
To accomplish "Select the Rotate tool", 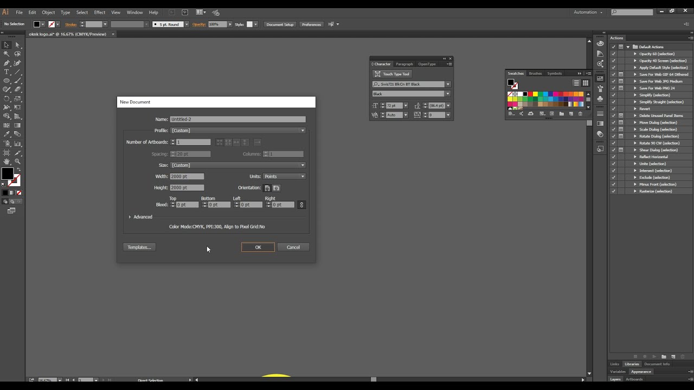I will tap(7, 99).
